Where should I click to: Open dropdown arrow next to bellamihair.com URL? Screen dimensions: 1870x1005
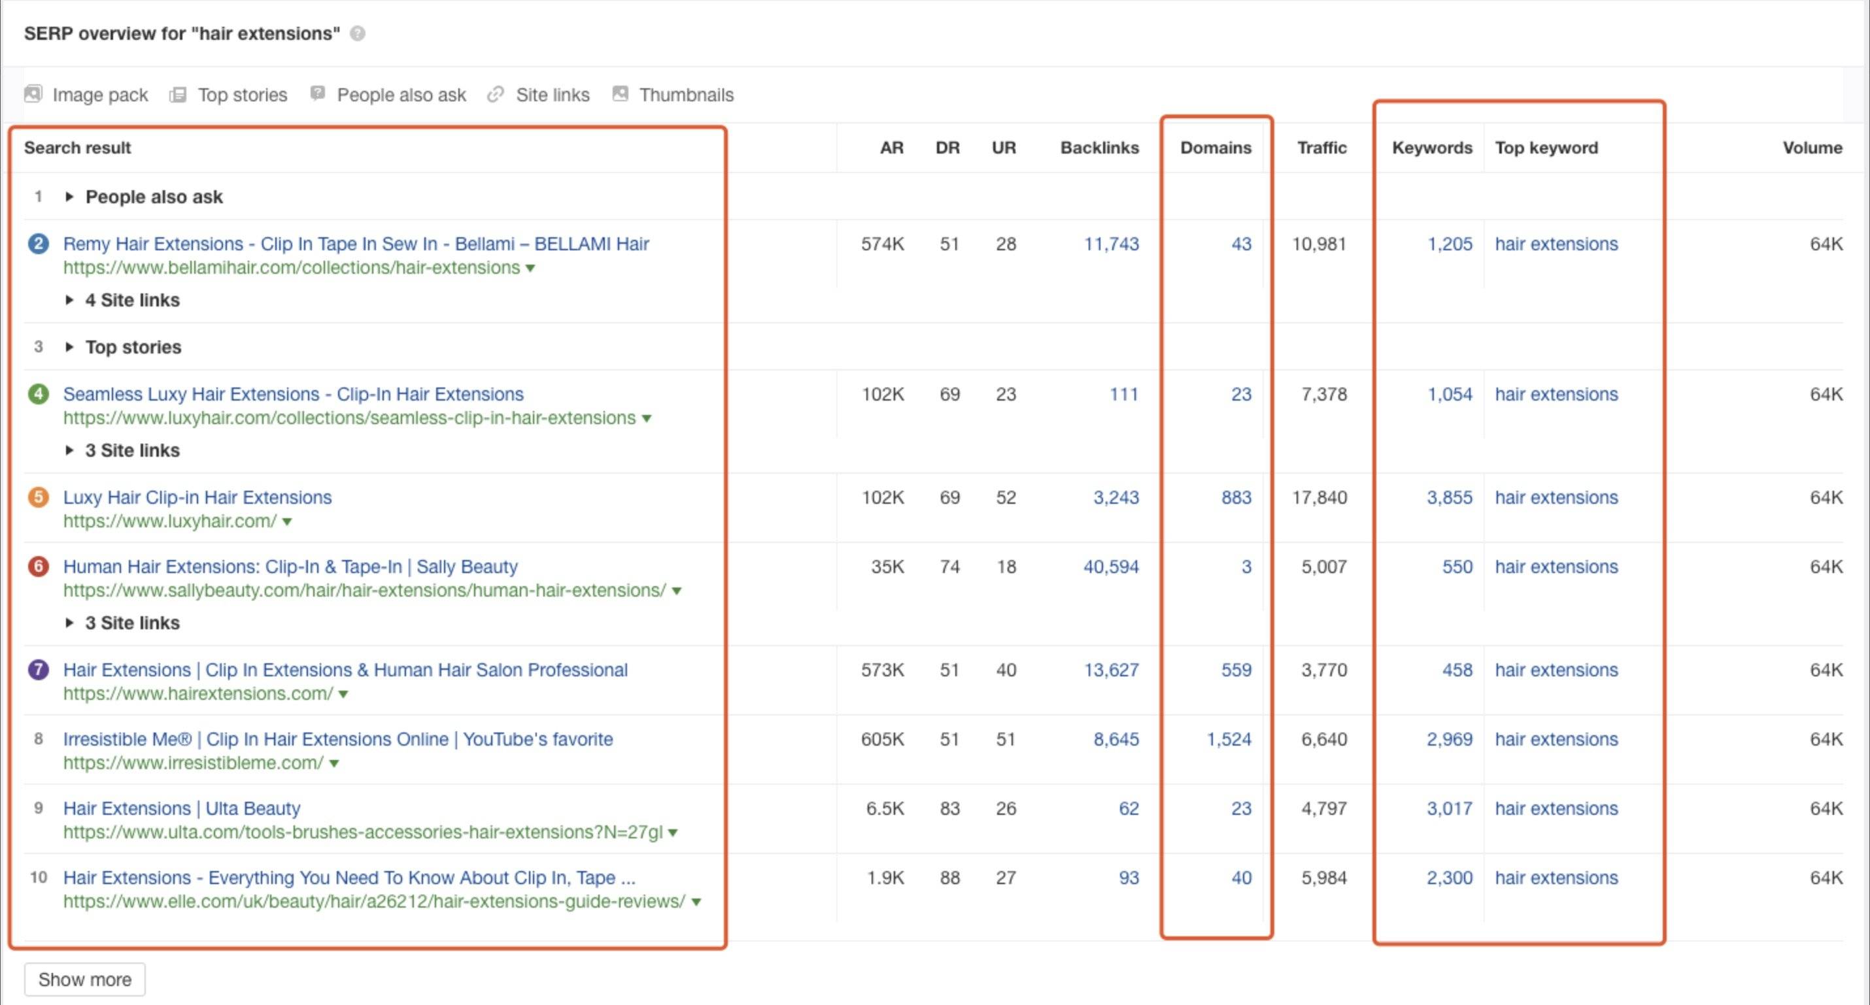tap(531, 269)
